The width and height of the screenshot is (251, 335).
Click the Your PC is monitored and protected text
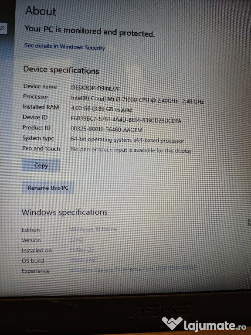point(90,31)
